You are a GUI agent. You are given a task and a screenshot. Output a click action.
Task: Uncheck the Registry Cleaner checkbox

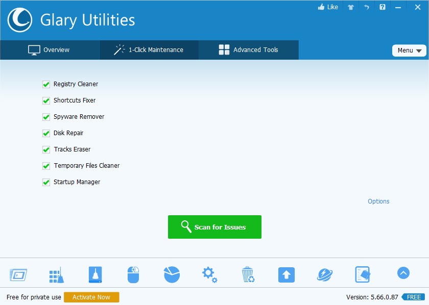point(46,84)
